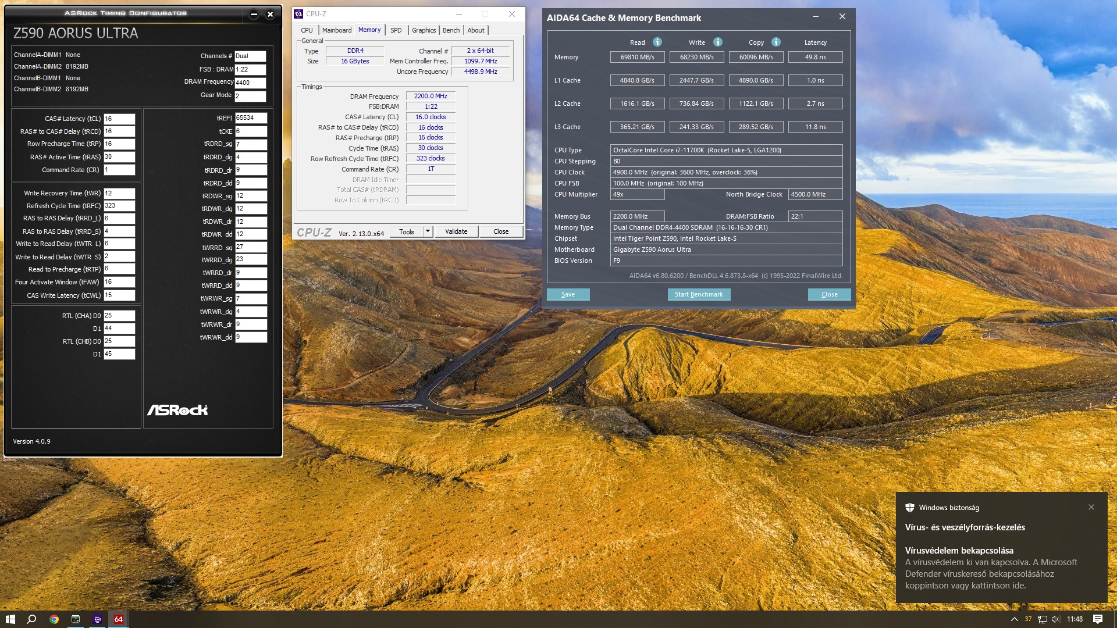
Task: Switch to ASRock Timing Configurator taskbar icon
Action: [76, 619]
